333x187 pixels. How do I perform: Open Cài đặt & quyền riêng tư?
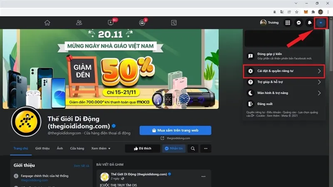284,71
